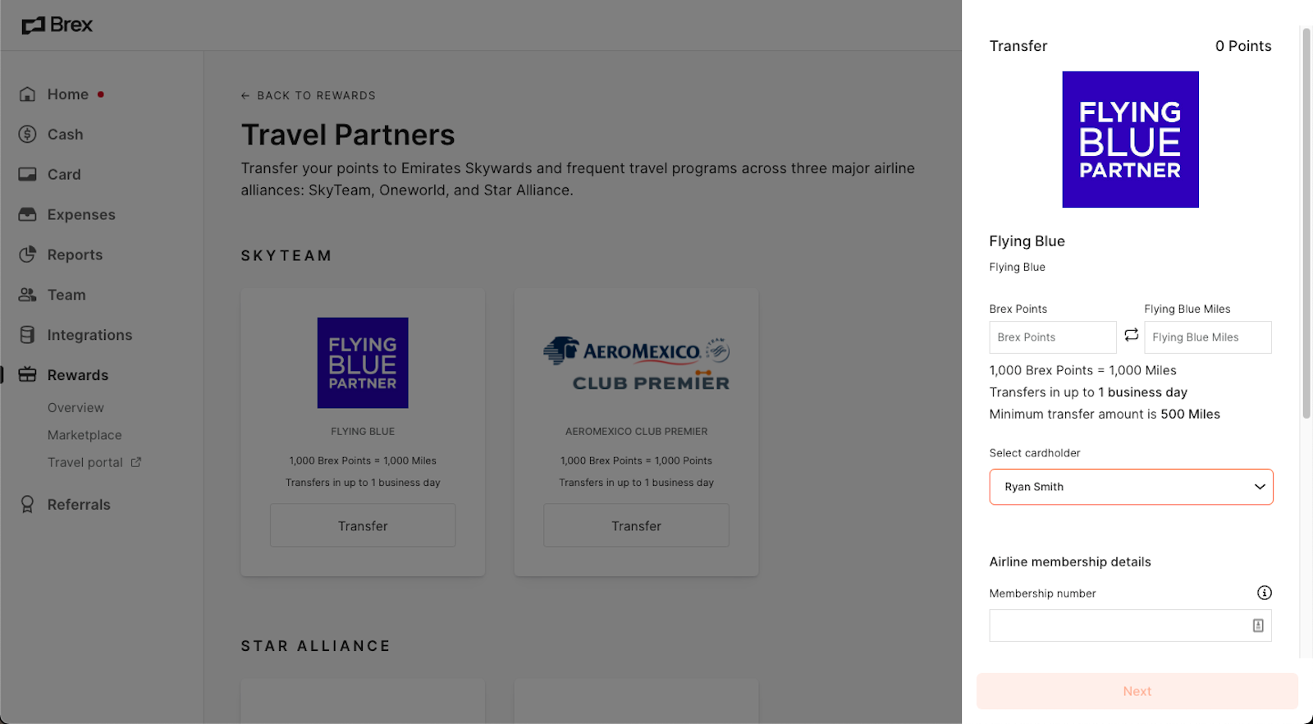
Task: Click 'AEROMEXICO CLUB PREMIER' card label
Action: click(x=636, y=432)
